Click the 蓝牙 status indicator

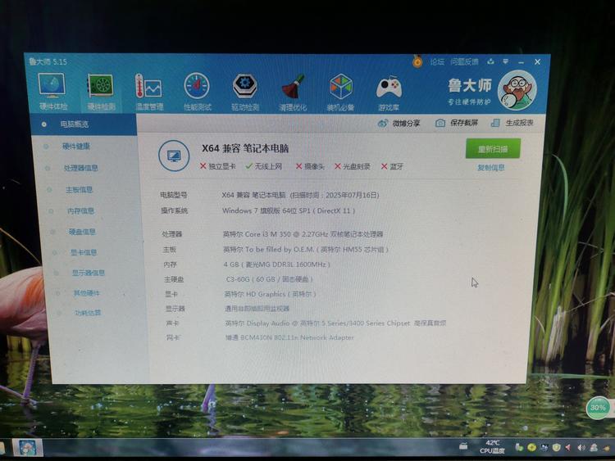tap(392, 166)
